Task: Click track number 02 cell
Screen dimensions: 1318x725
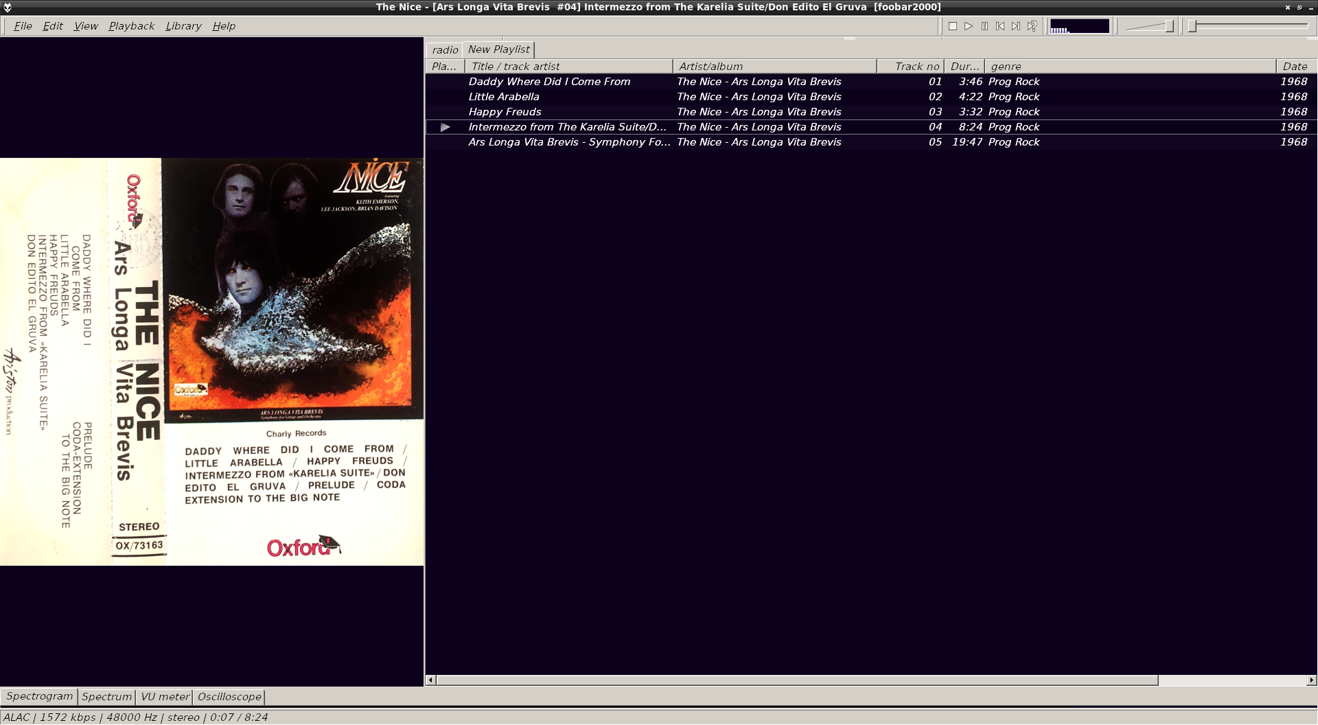Action: 935,97
